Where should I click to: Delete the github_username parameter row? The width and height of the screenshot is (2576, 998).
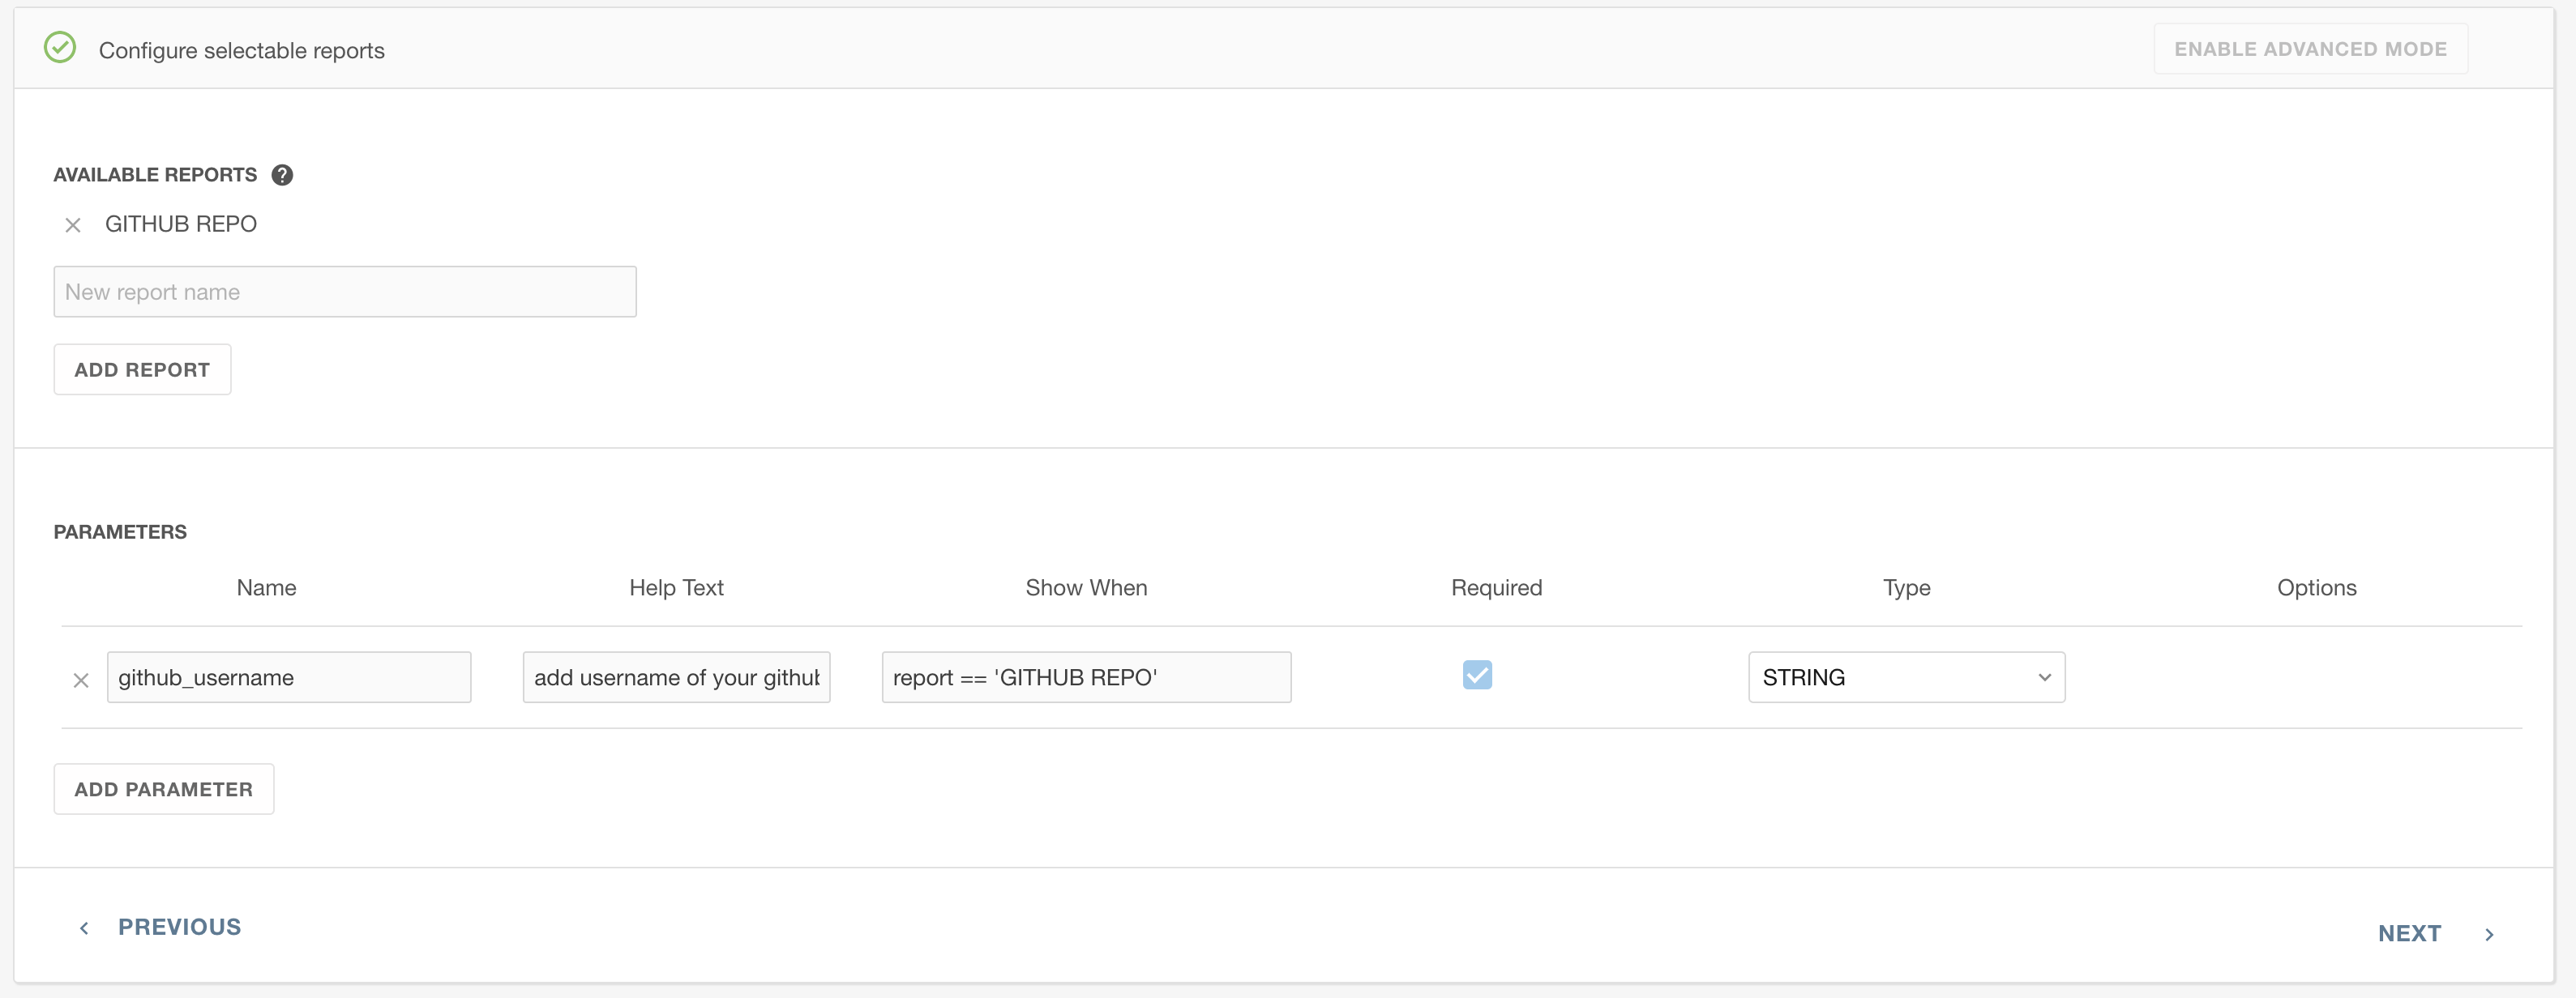[81, 680]
